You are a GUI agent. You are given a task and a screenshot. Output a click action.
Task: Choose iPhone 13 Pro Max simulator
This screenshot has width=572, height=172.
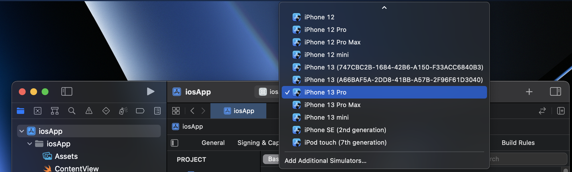coord(384,105)
